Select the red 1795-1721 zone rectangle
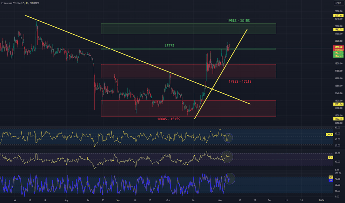This screenshot has width=345, height=203. (x=188, y=71)
